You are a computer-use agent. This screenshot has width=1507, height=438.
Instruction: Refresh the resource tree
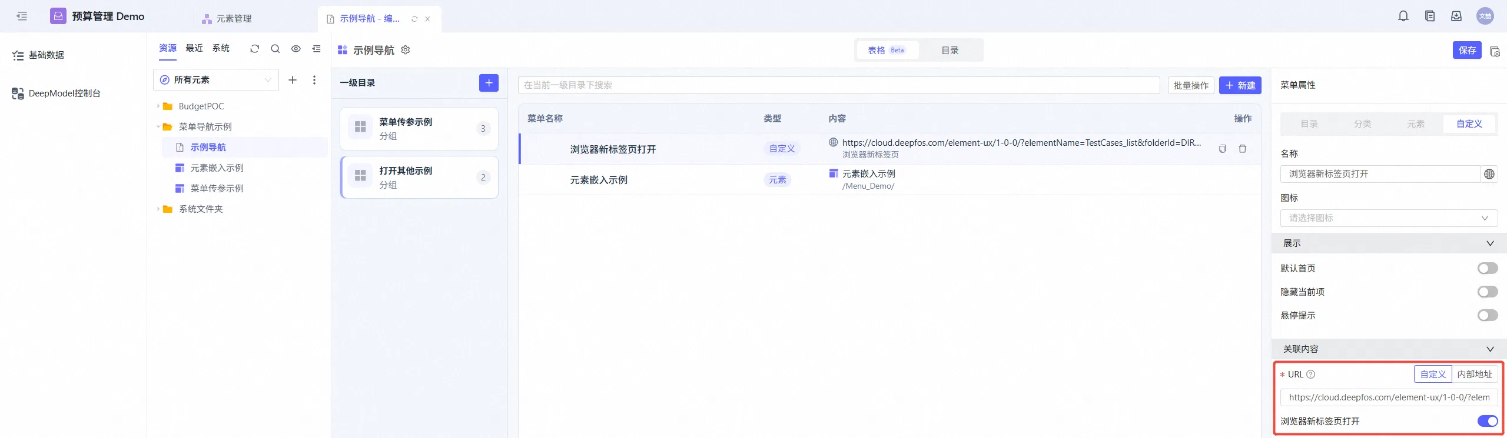[x=254, y=49]
